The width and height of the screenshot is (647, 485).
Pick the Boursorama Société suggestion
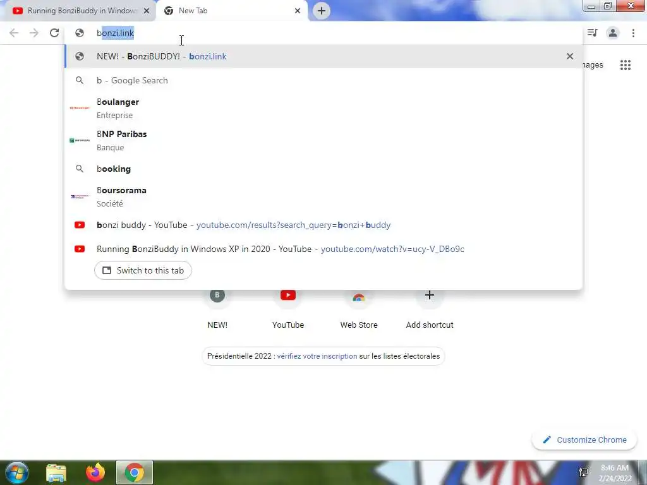pyautogui.click(x=323, y=196)
